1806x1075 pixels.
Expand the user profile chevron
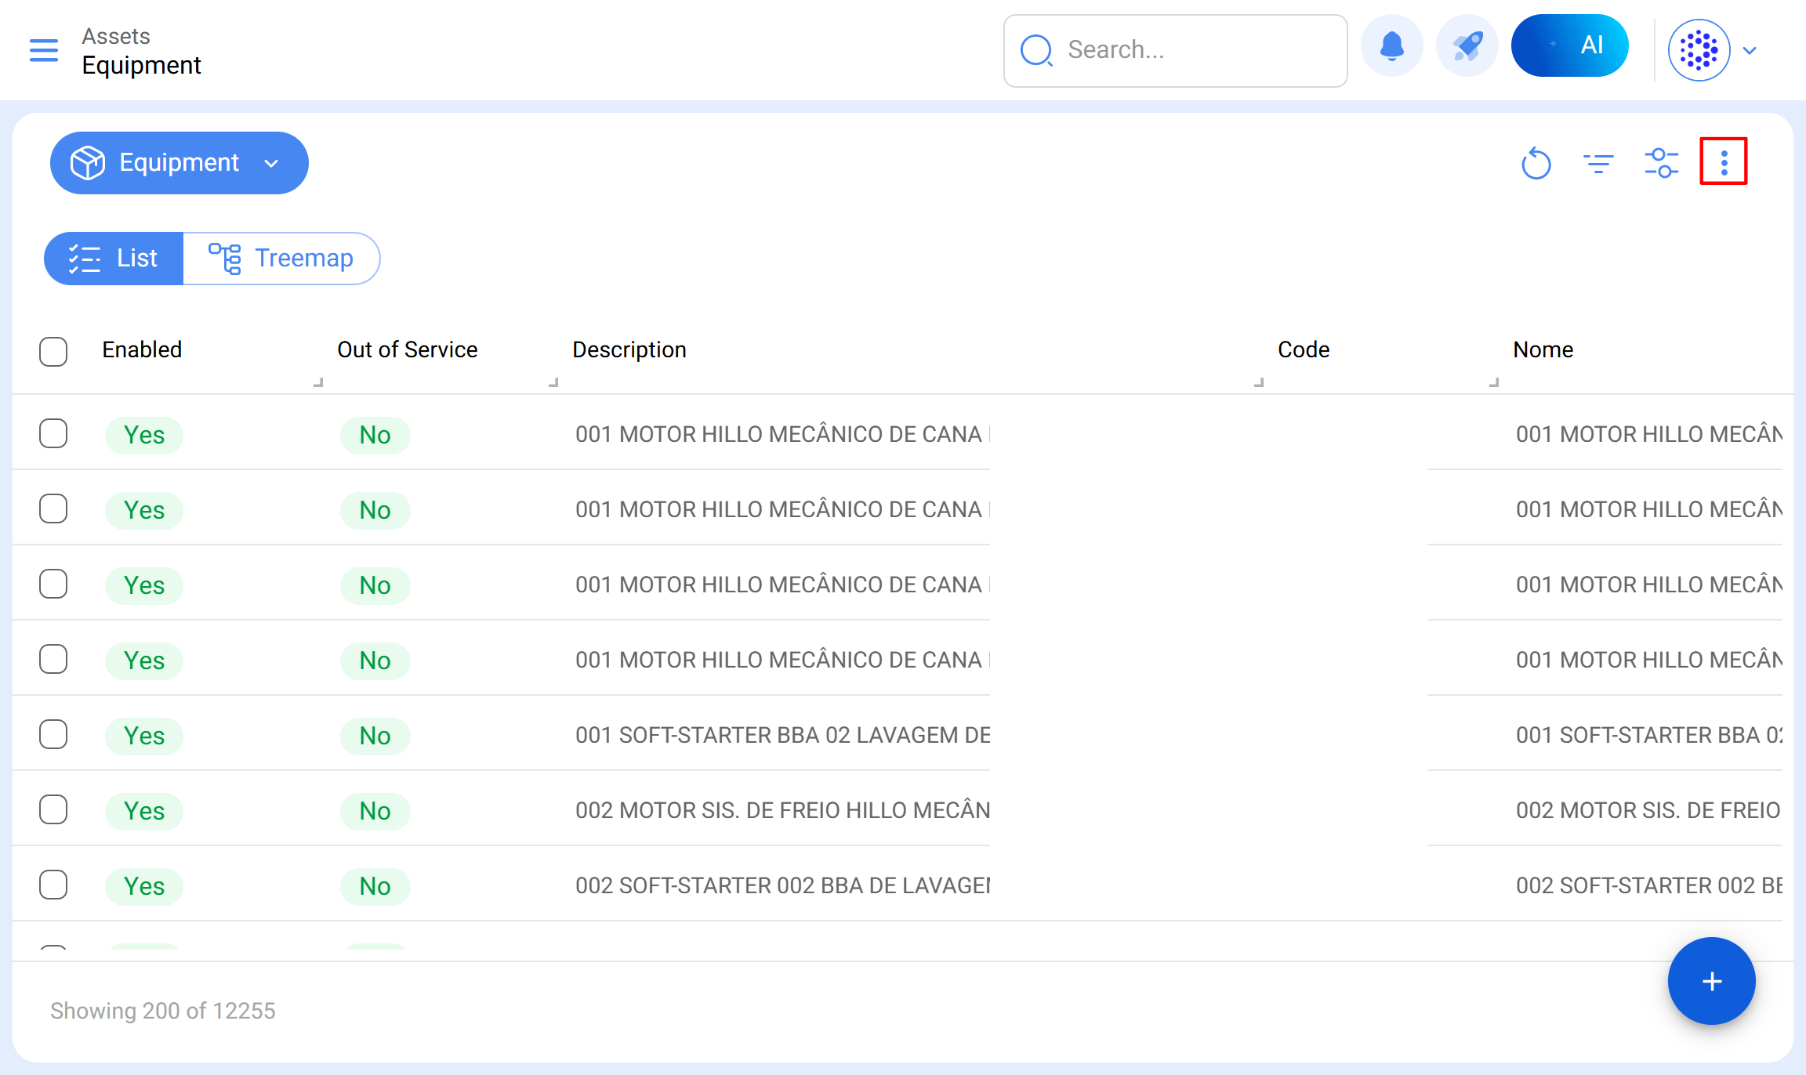1750,51
